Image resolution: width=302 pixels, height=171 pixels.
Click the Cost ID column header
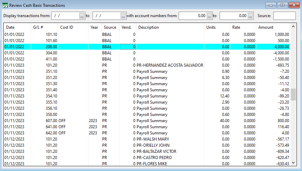tap(73, 27)
